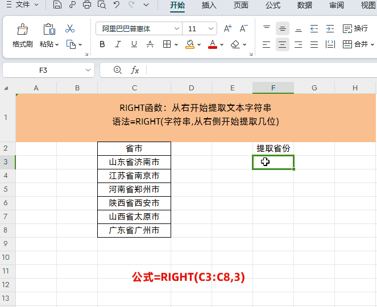This screenshot has width=377, height=307.
Task: Switch to the 开始 Home tab
Action: point(177,5)
